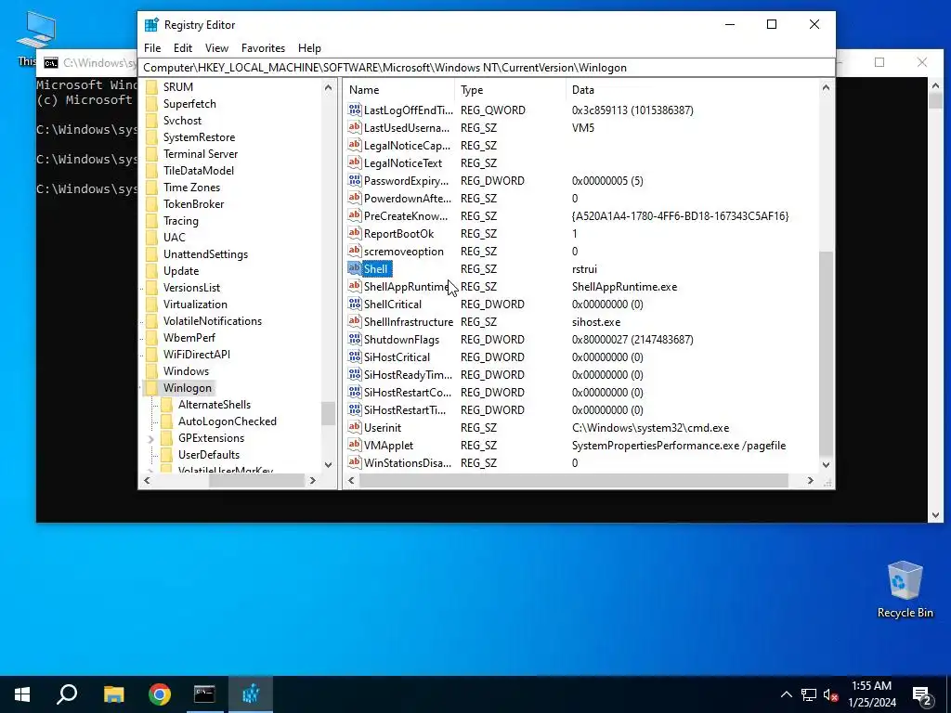Select the PowerdownAfte... value icon

[355, 199]
